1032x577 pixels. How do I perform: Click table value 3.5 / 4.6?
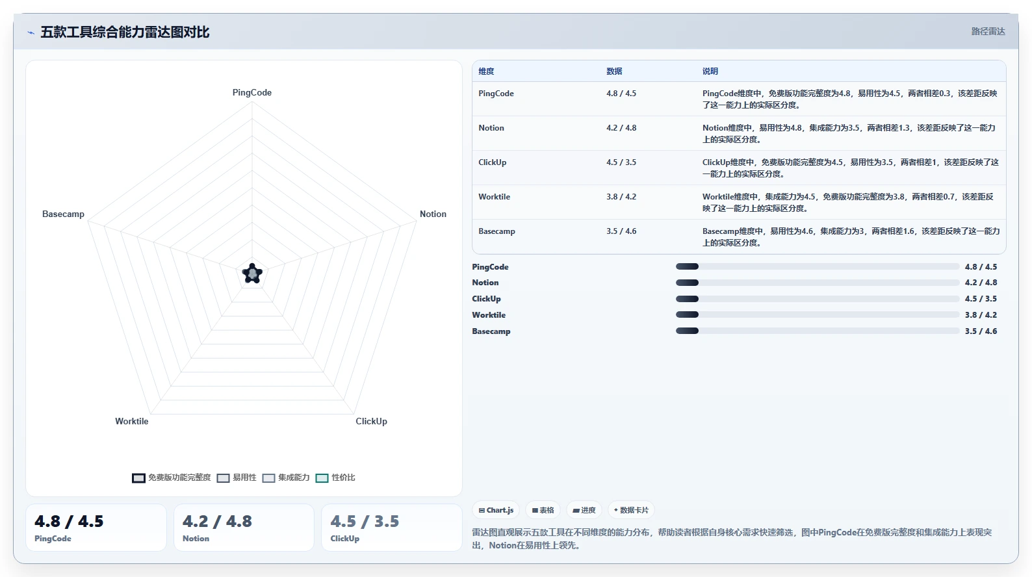(x=621, y=231)
